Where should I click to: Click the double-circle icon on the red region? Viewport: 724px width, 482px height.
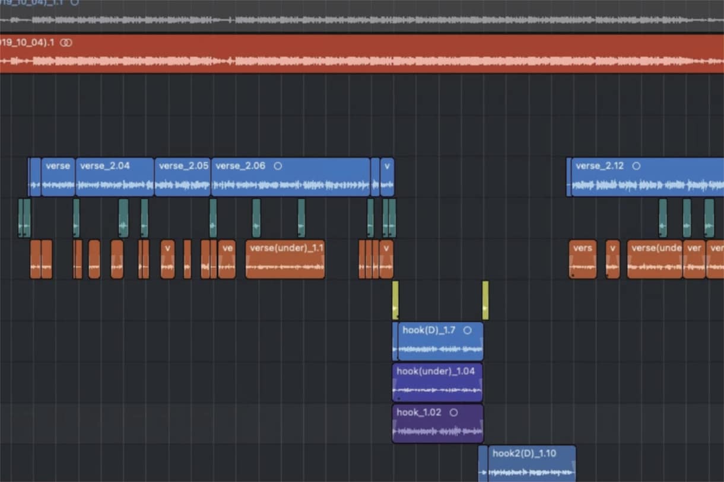pos(67,43)
